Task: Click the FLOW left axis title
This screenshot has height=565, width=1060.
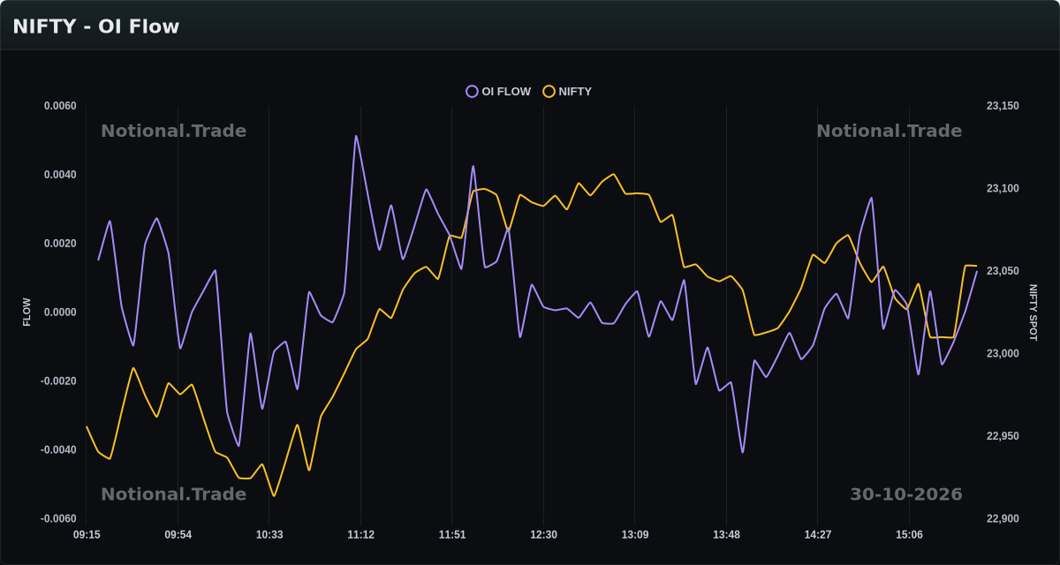Action: point(26,313)
